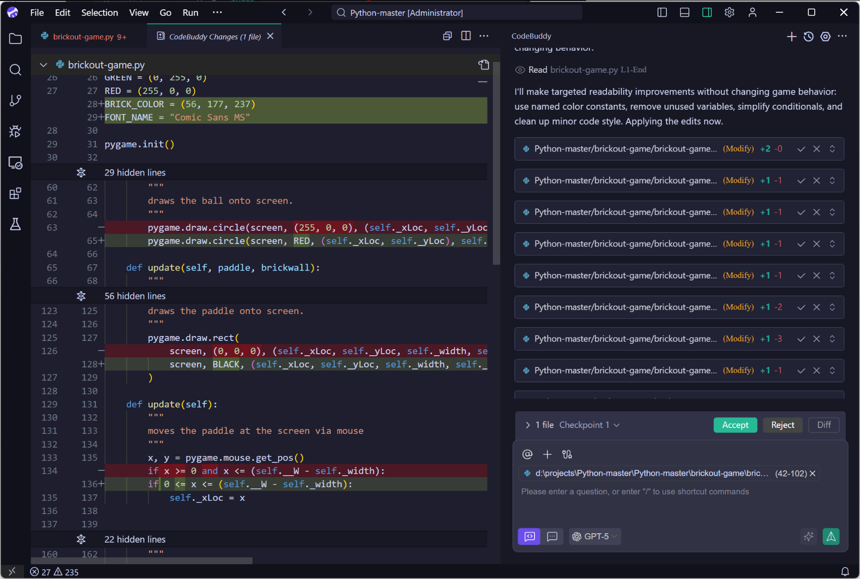This screenshot has height=579, width=860.
Task: Open Source Control view in activity bar
Action: (x=15, y=100)
